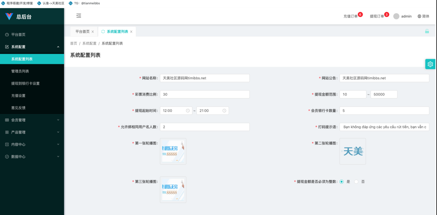Image resolution: width=437 pixels, height=215 pixels.
Task: Click the 提现起始时间 end field 21:00
Action: [x=212, y=111]
